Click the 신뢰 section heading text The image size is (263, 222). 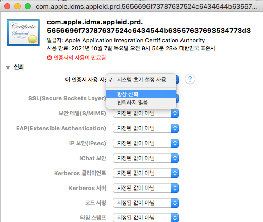(x=19, y=67)
